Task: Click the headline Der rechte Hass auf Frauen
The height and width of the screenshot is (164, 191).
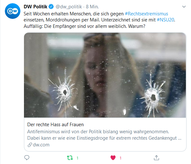Action: (56, 125)
